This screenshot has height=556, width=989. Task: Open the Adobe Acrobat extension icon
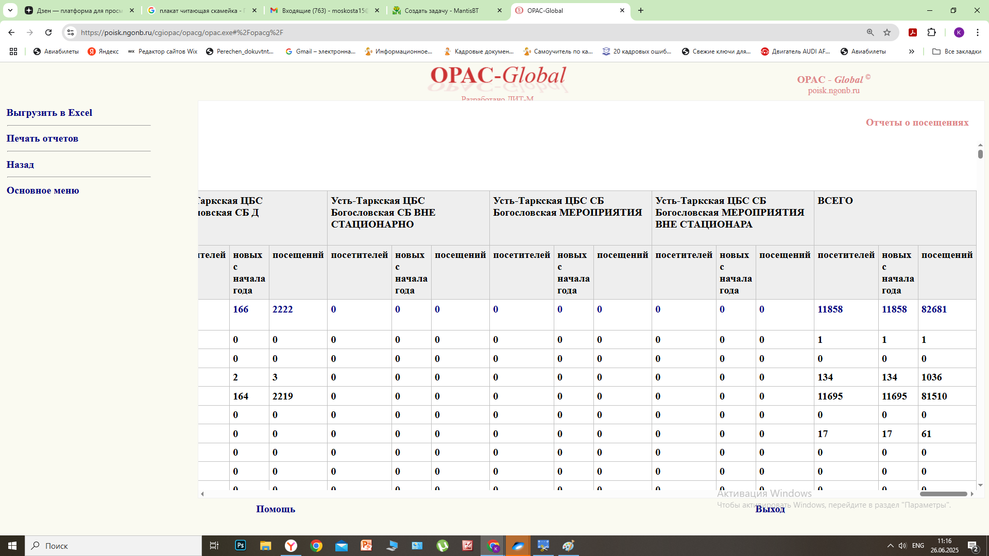point(913,32)
